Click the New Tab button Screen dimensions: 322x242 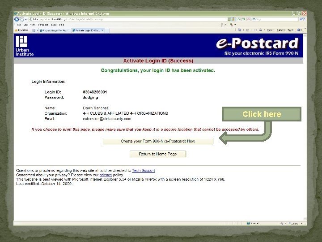coord(107,30)
